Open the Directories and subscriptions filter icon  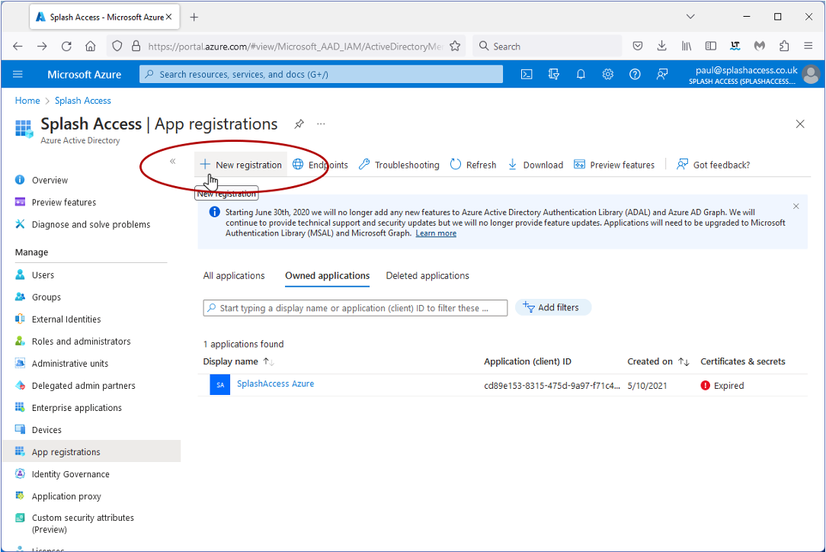pos(554,75)
